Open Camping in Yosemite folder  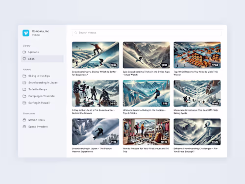(x=42, y=96)
